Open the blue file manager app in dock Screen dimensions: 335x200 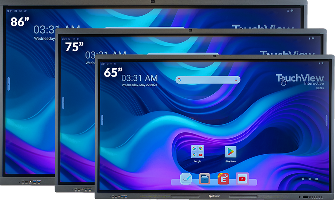click(x=204, y=179)
